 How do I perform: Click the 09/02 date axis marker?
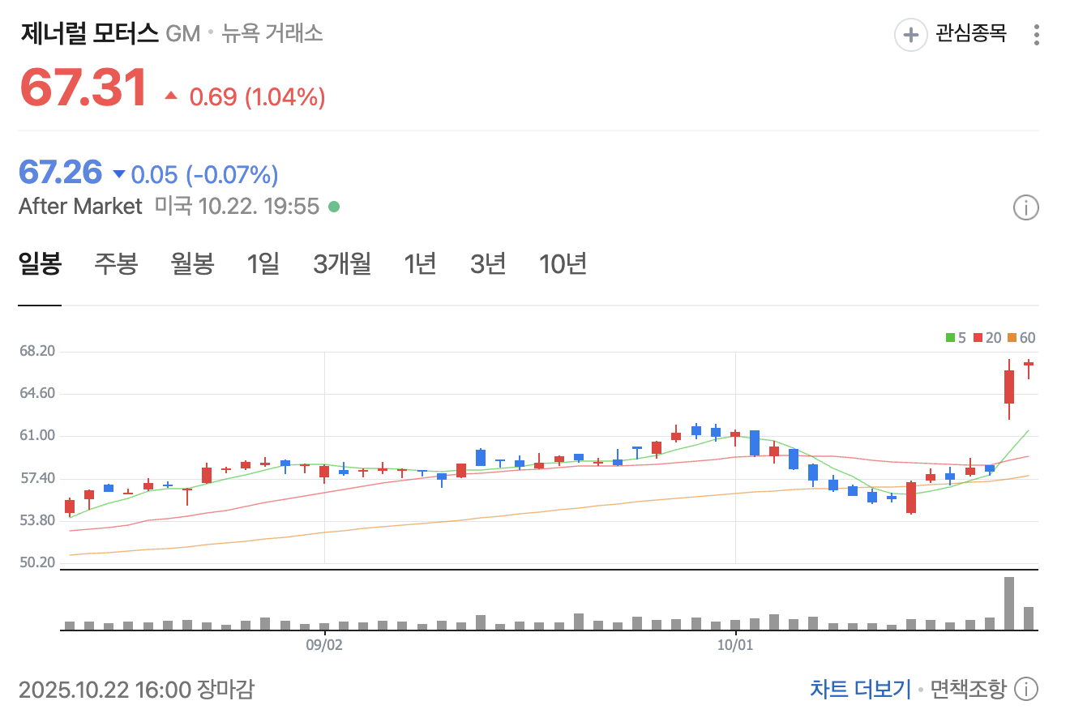[x=324, y=646]
